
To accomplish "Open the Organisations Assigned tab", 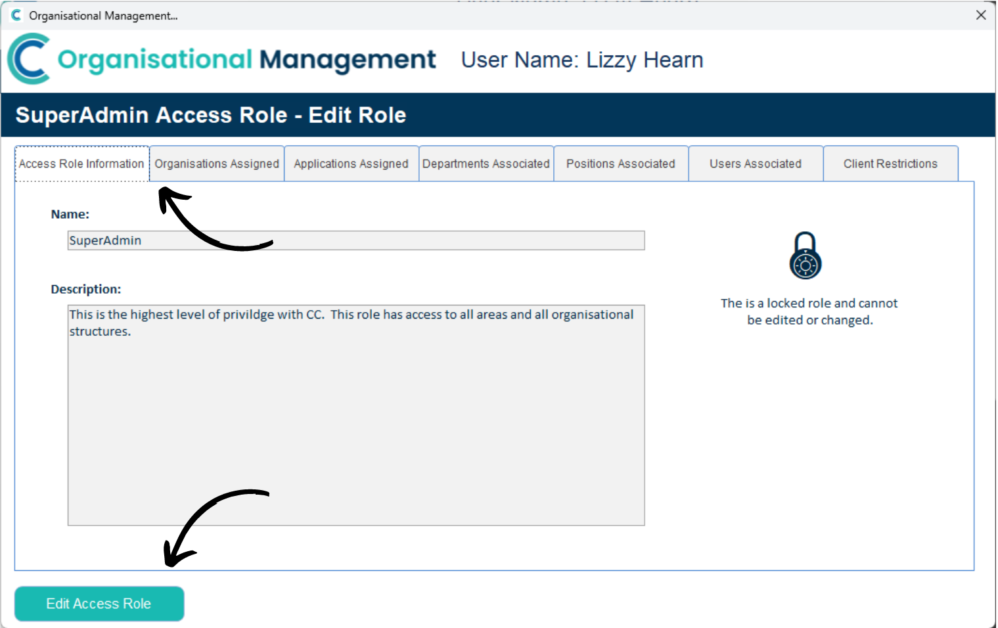I will tap(217, 163).
